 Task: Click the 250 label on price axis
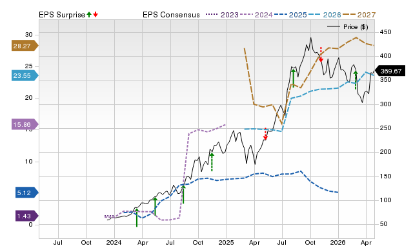385,128
